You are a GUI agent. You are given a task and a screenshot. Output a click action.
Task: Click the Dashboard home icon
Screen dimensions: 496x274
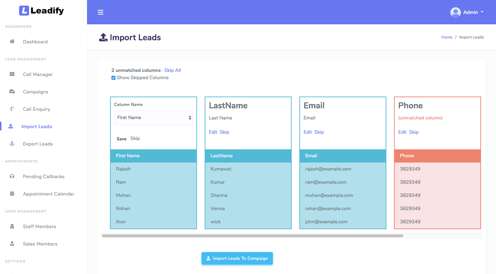[12, 41]
